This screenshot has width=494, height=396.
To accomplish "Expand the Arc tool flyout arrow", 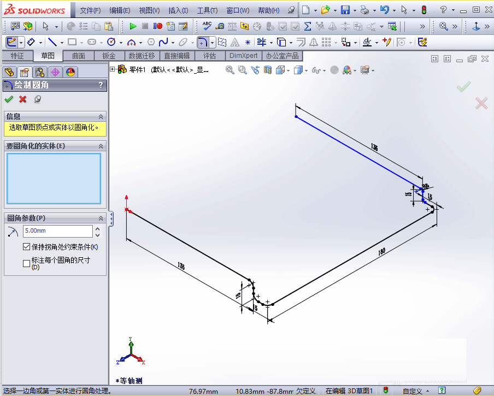I will point(140,42).
